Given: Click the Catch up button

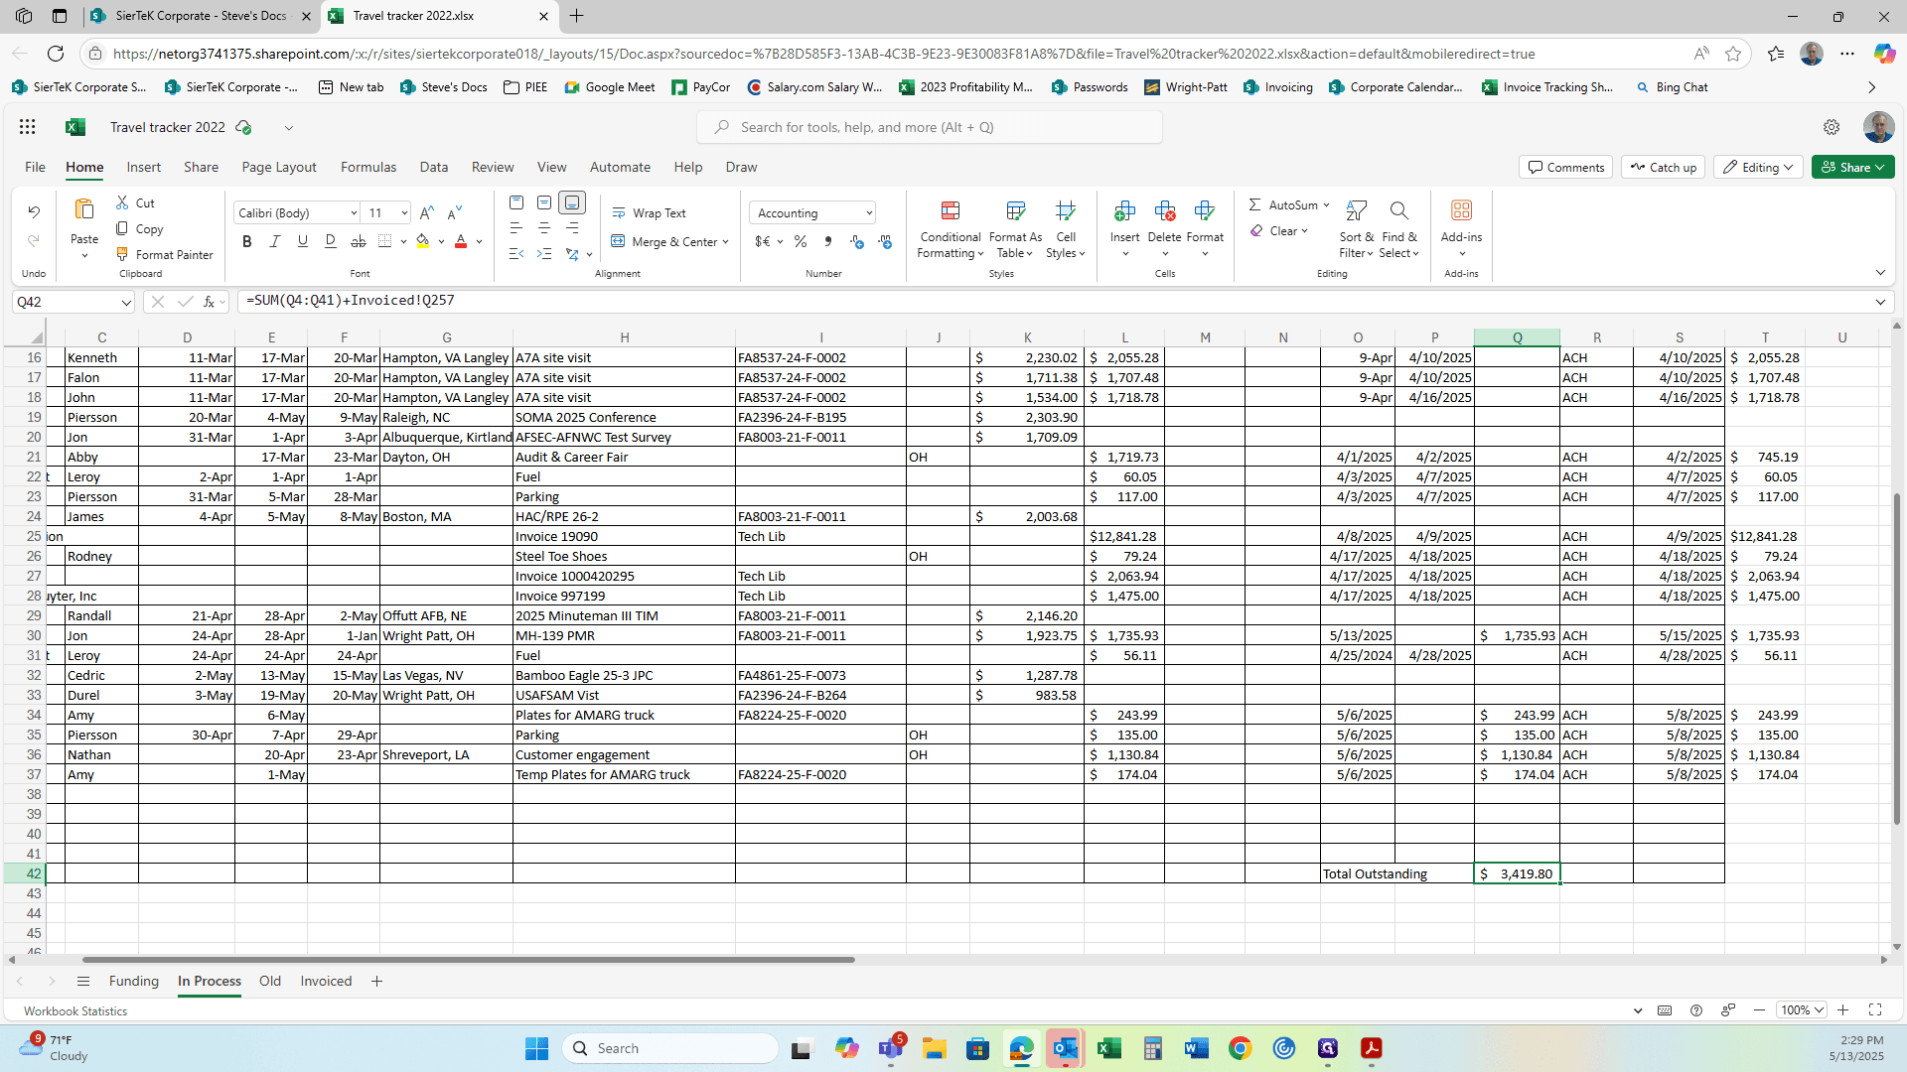Looking at the screenshot, I should (1664, 167).
